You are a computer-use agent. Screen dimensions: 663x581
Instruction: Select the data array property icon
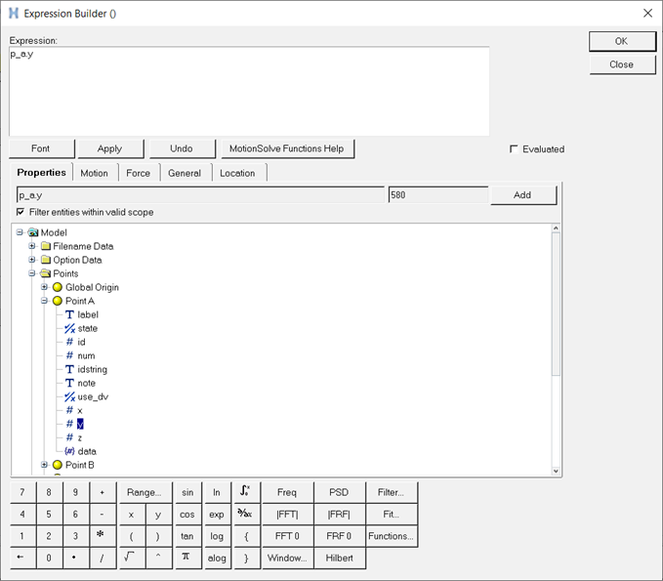(x=69, y=451)
